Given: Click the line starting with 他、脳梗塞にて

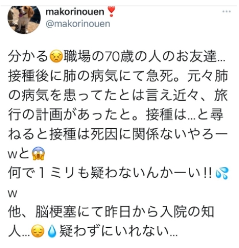Looking at the screenshot, I should [111, 212].
